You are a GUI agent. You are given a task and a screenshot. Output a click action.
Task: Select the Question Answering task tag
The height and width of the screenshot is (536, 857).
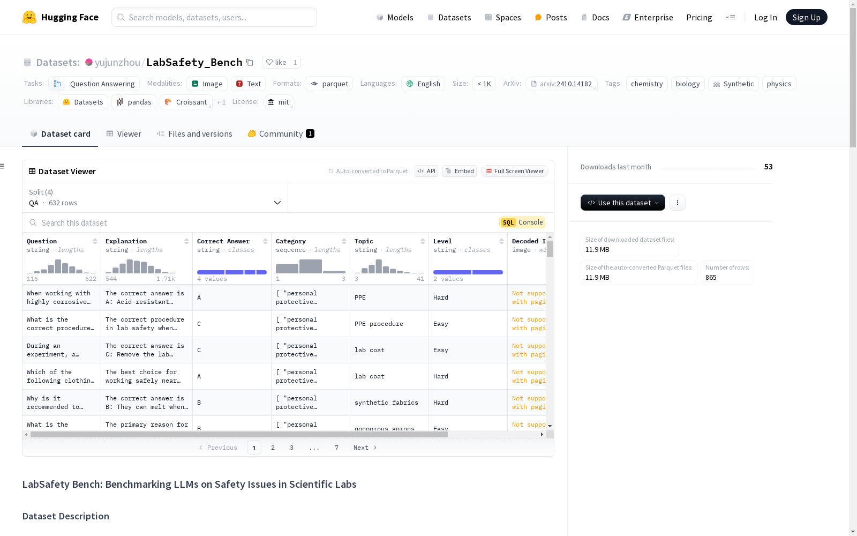94,84
